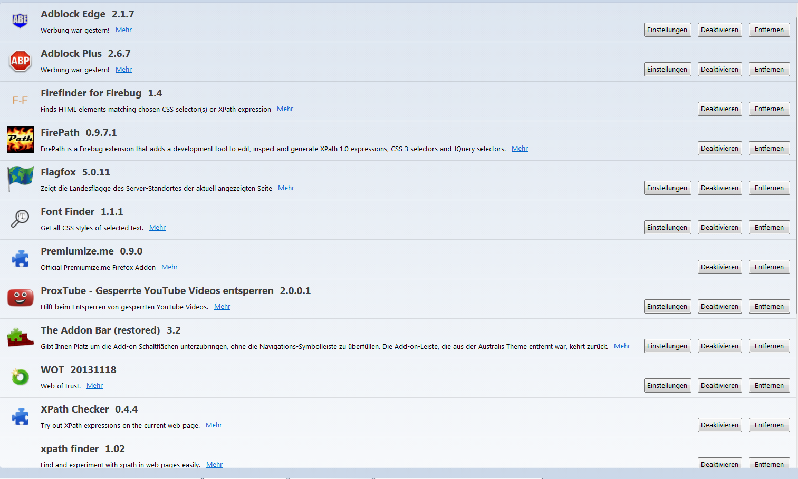
Task: Click the Adblock Edge ABE icon
Action: click(20, 21)
